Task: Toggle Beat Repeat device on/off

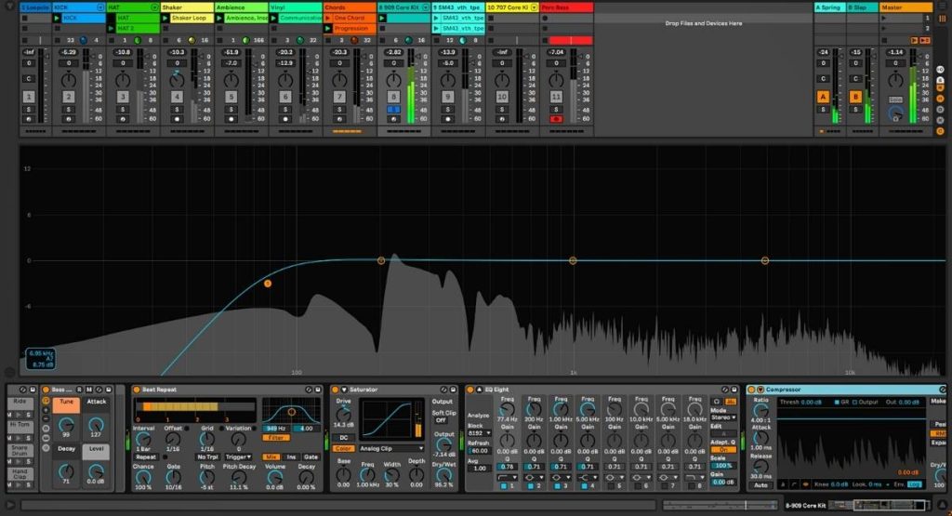Action: 137,390
